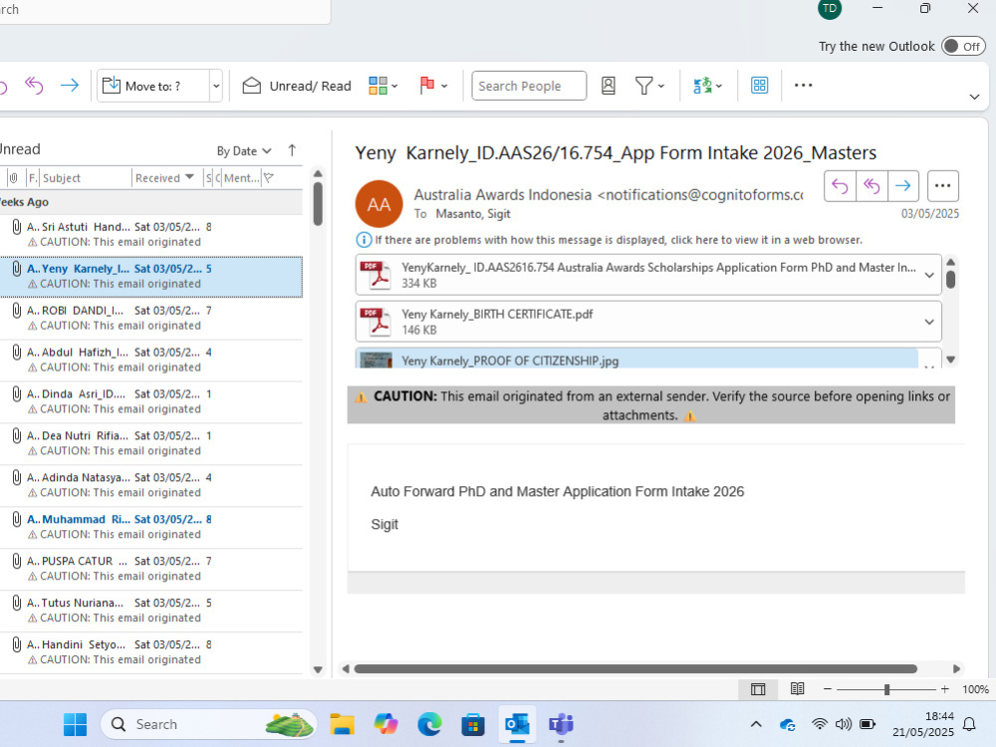Switch to Reading view in the status bar
The width and height of the screenshot is (996, 747).
coord(797,688)
